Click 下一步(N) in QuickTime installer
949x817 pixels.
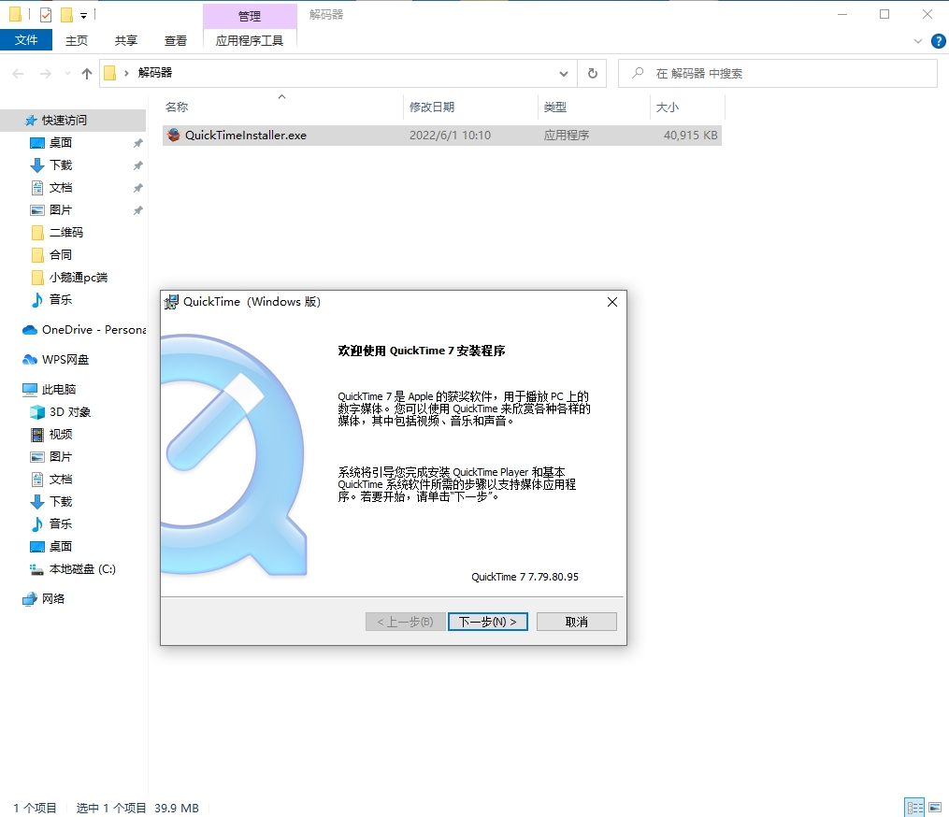(x=488, y=622)
